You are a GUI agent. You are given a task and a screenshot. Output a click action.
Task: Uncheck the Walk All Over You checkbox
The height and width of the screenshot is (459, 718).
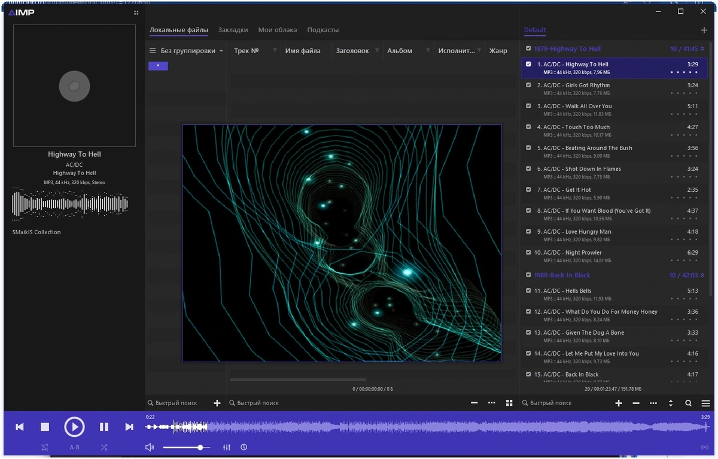528,106
